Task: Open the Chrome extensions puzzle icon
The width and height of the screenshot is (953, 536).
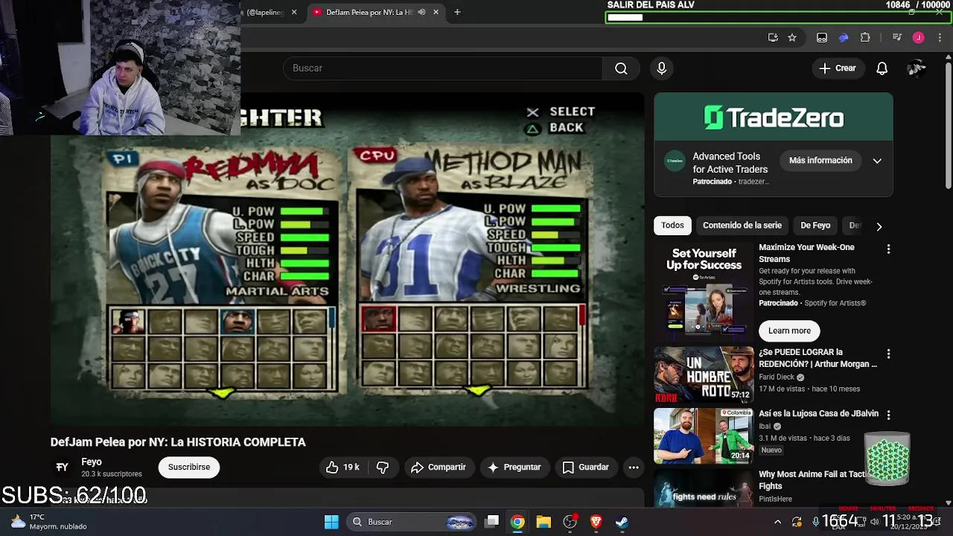Action: (x=865, y=37)
